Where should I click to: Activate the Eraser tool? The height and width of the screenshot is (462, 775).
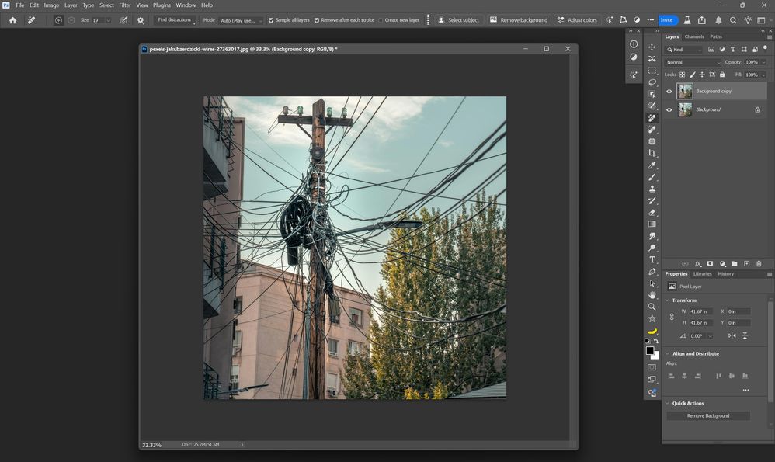pyautogui.click(x=652, y=212)
